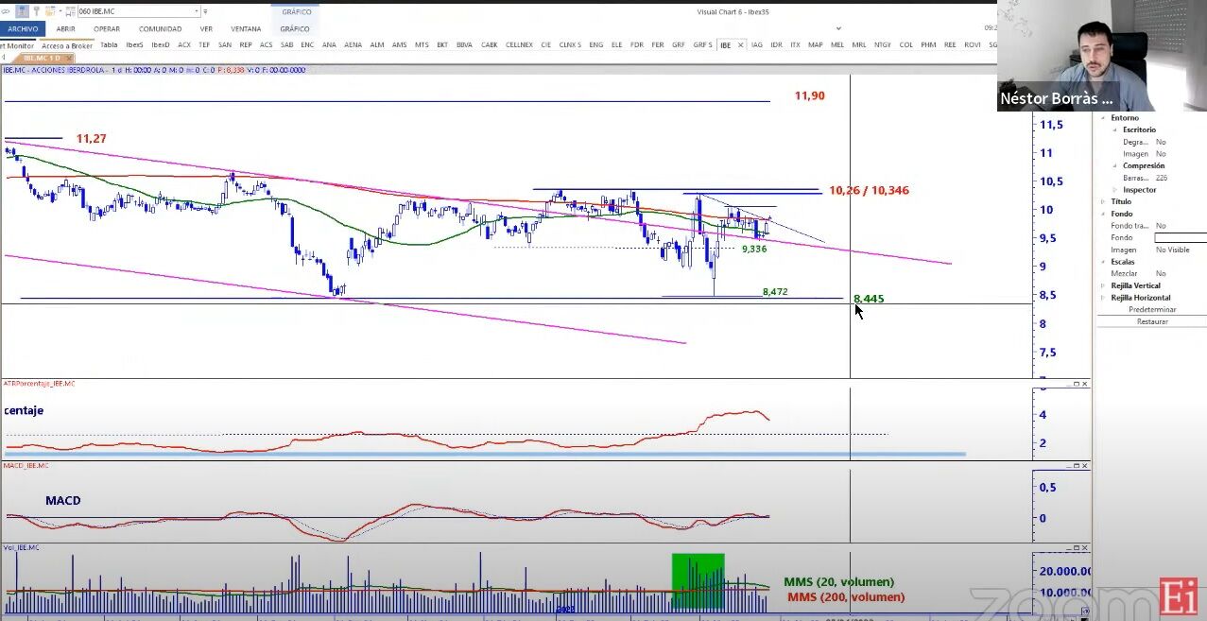Open the ARCHIVO menu
1207x621 pixels.
pos(23,28)
